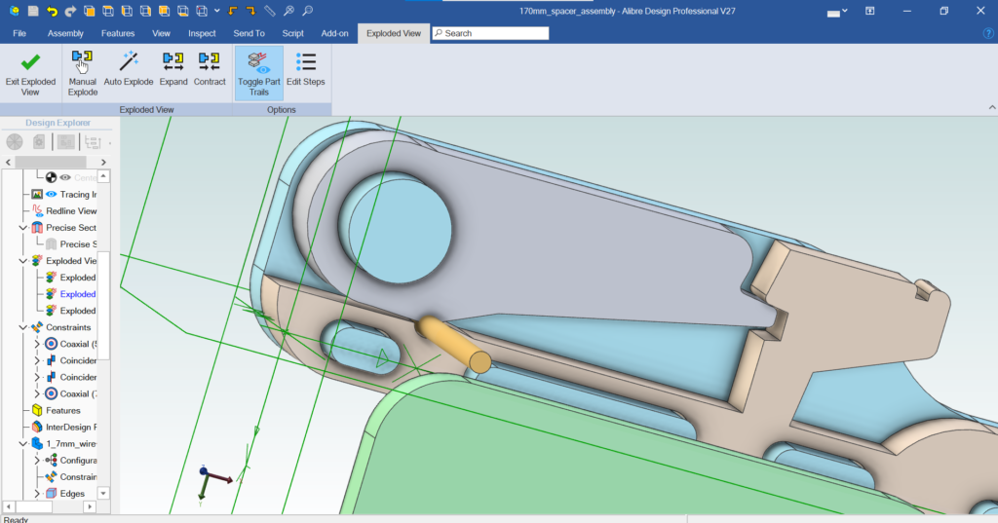Click the Redo arrow in quick access toolbar

click(x=70, y=11)
